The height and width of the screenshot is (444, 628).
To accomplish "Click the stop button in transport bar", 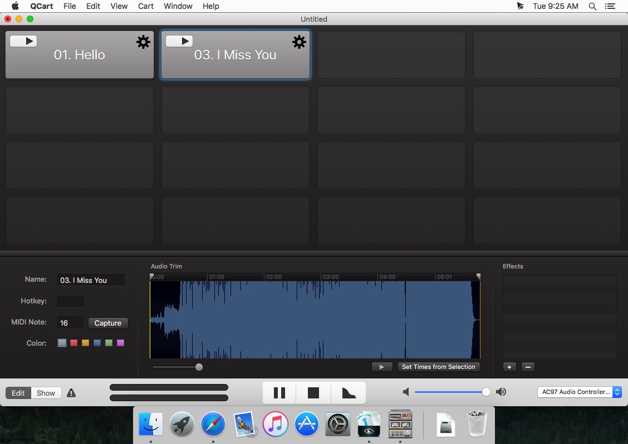I will pos(313,393).
